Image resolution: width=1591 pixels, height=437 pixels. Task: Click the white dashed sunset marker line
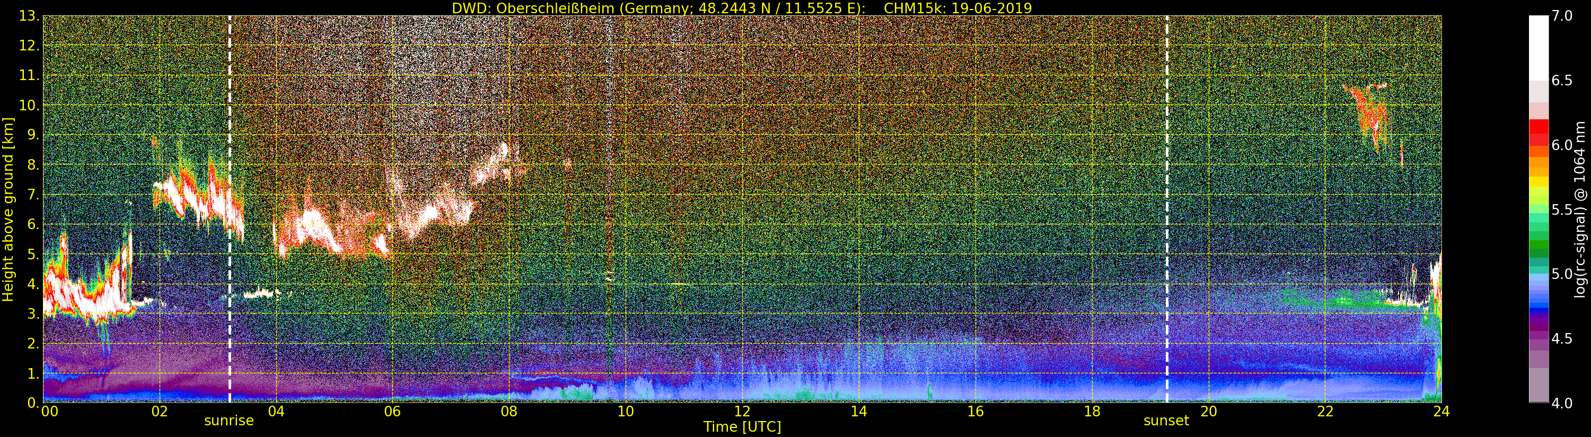(x=1167, y=209)
